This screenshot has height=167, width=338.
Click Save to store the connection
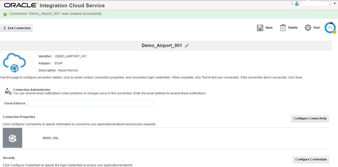[269, 28]
